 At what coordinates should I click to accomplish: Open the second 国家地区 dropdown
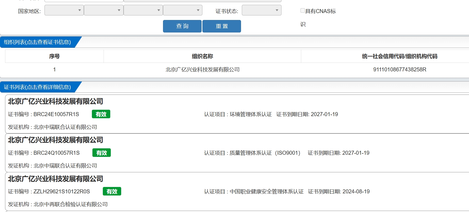click(x=104, y=10)
